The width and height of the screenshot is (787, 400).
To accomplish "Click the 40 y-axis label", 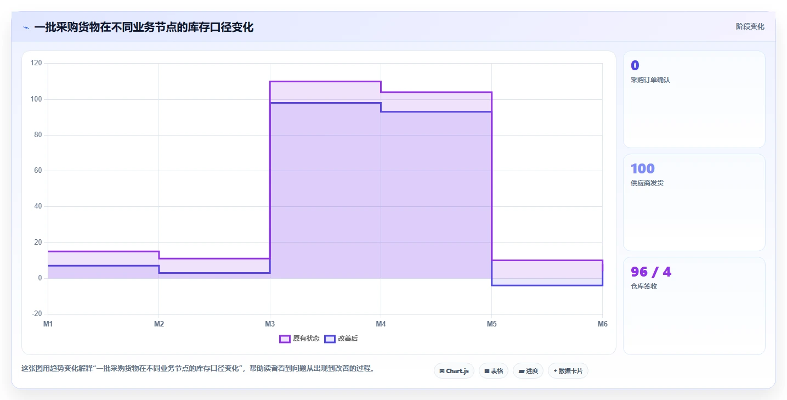I will (38, 206).
